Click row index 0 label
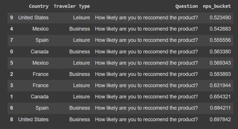The height and width of the screenshot is (129, 238). pyautogui.click(x=11, y=52)
